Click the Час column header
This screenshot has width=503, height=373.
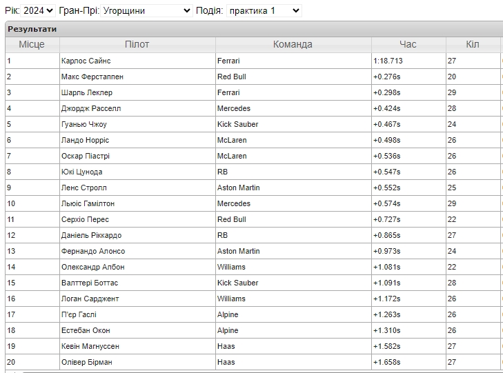[408, 45]
